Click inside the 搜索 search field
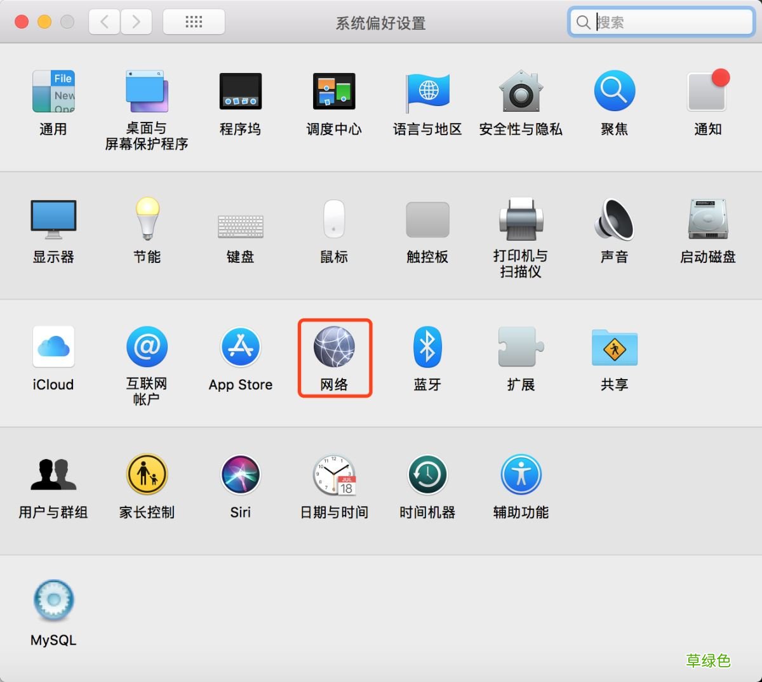Screen dimensions: 762x682 (660, 22)
